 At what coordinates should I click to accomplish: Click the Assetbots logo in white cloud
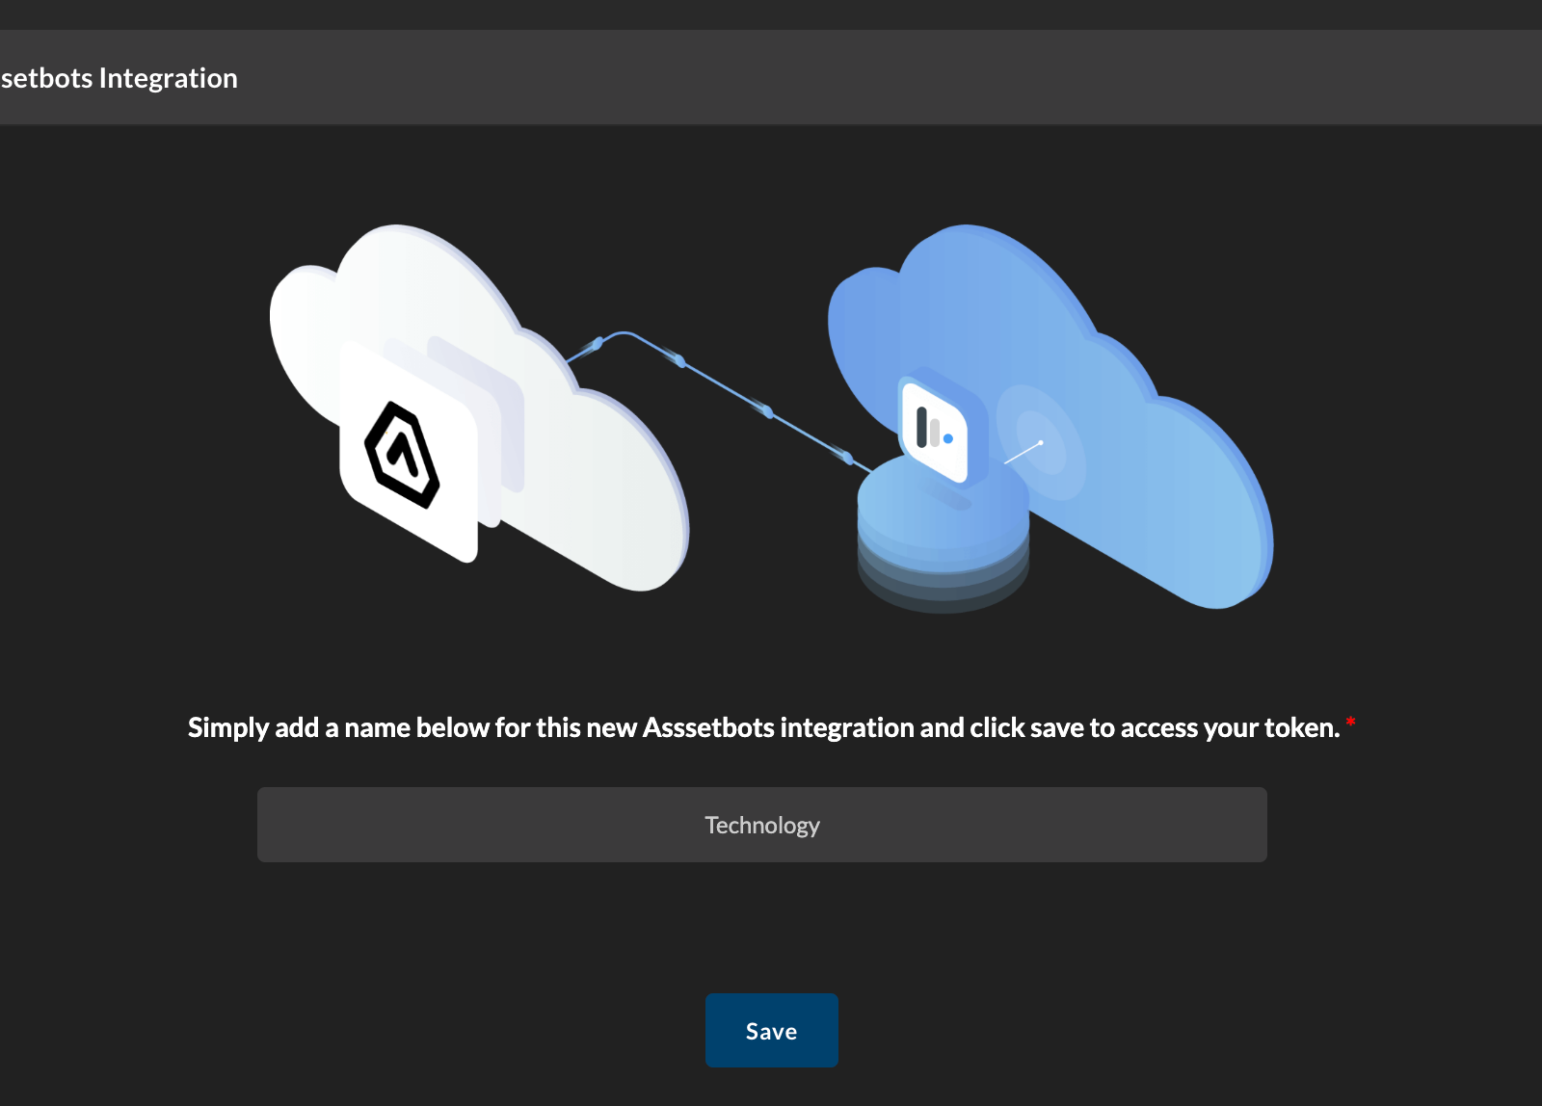point(402,455)
